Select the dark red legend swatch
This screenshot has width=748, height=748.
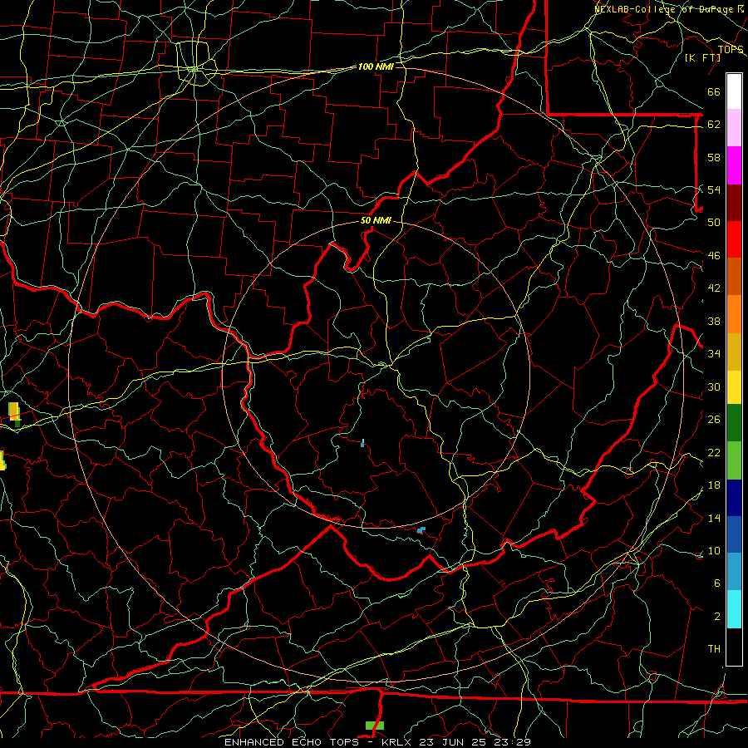(734, 203)
